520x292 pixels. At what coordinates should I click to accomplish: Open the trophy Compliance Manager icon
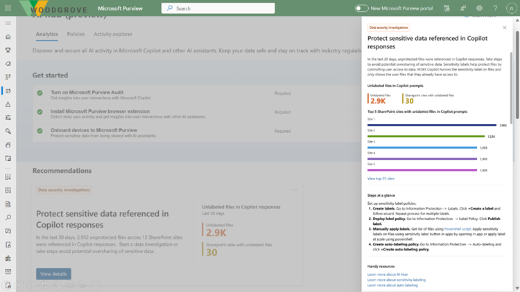click(8, 50)
